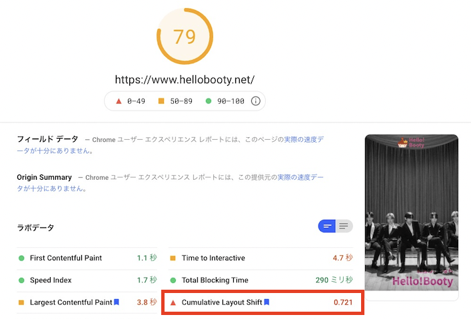Click the blue bookmark icon beside Cumulative Layout Shift
The height and width of the screenshot is (319, 471).
tap(267, 302)
